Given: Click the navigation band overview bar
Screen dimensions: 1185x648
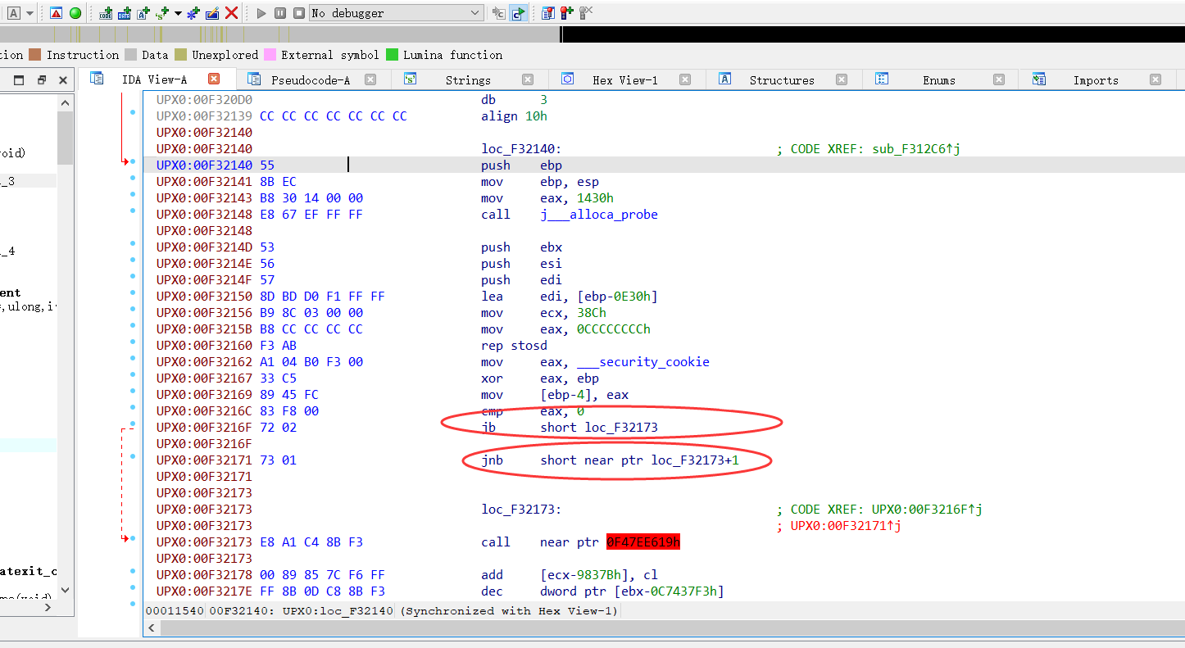Looking at the screenshot, I should 592,34.
